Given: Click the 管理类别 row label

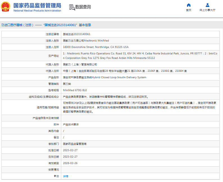Looking at the screenshot, I should point(53,84).
